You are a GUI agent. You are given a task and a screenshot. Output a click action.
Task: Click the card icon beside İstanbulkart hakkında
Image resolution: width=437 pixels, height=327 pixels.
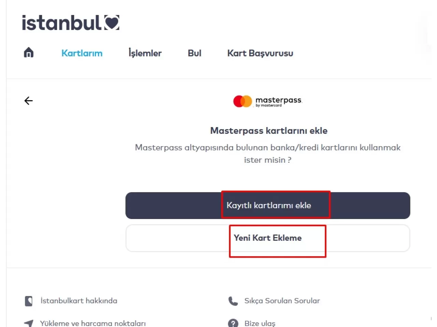29,301
